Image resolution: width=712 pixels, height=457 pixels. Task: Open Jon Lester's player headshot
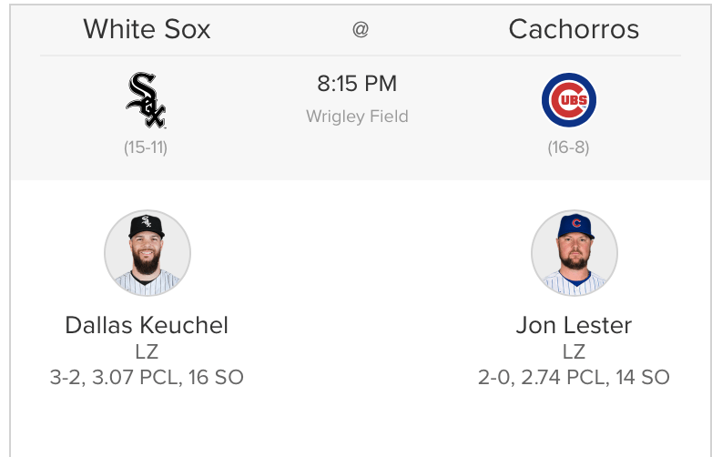coord(575,253)
